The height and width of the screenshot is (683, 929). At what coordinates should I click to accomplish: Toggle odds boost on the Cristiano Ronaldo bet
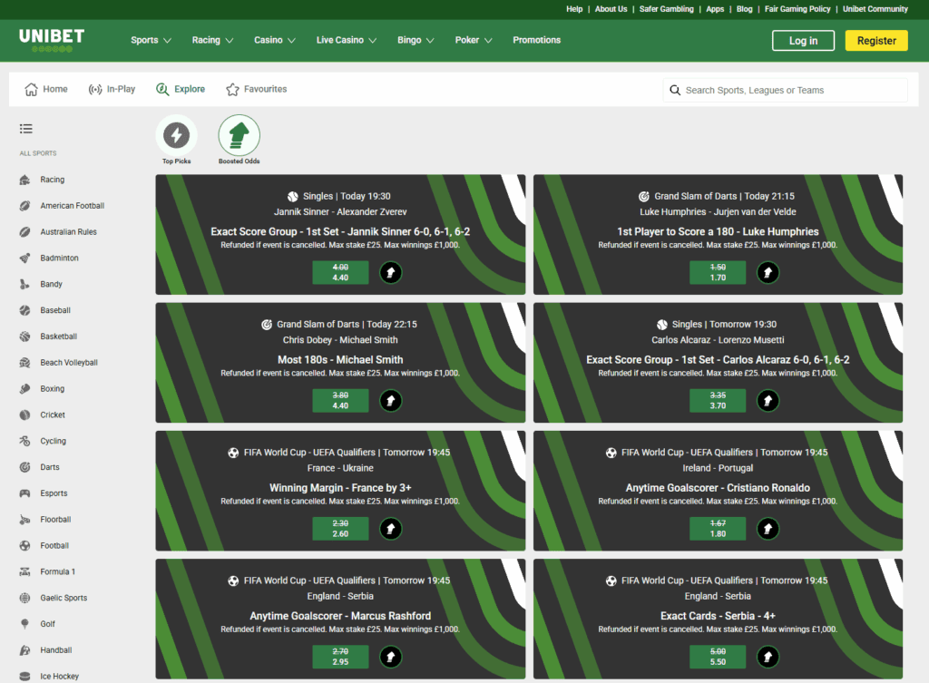point(768,528)
